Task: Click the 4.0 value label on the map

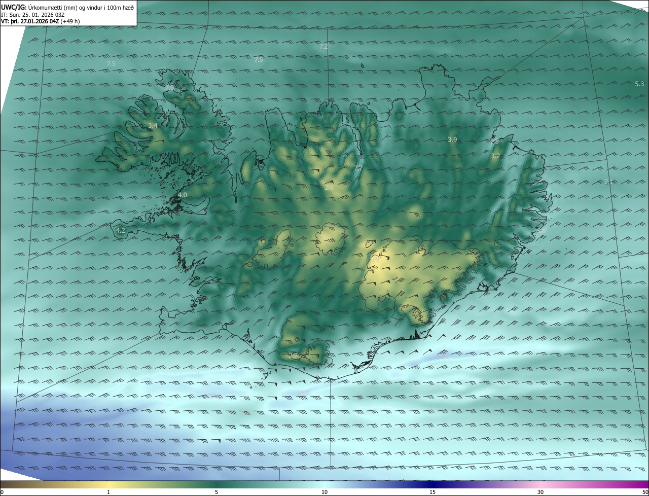Action: (183, 195)
